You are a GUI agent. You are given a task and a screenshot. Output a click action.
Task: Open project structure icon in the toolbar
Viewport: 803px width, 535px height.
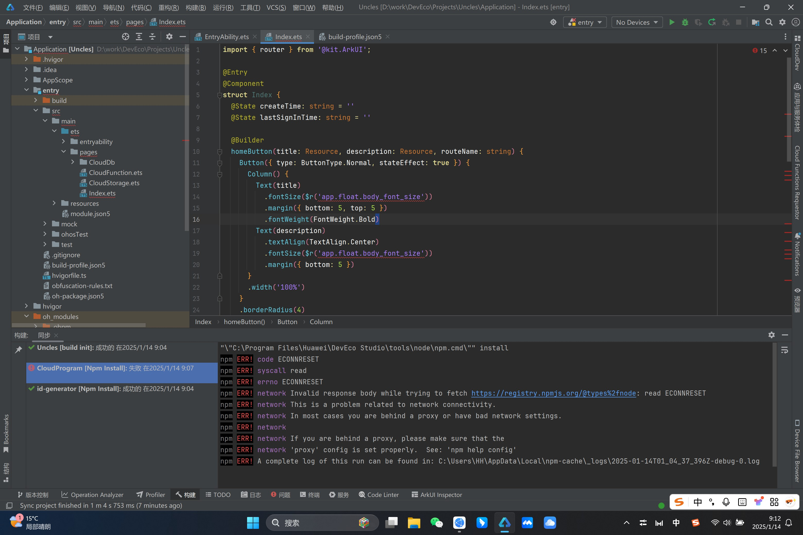point(755,22)
